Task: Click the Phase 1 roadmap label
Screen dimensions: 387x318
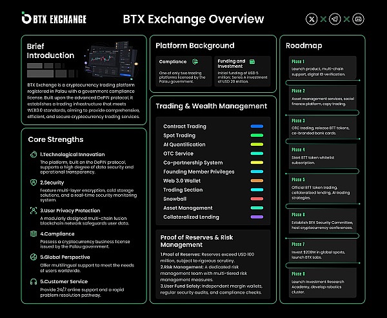Action: pos(298,61)
